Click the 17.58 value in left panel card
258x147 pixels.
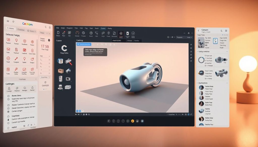coord(45,46)
